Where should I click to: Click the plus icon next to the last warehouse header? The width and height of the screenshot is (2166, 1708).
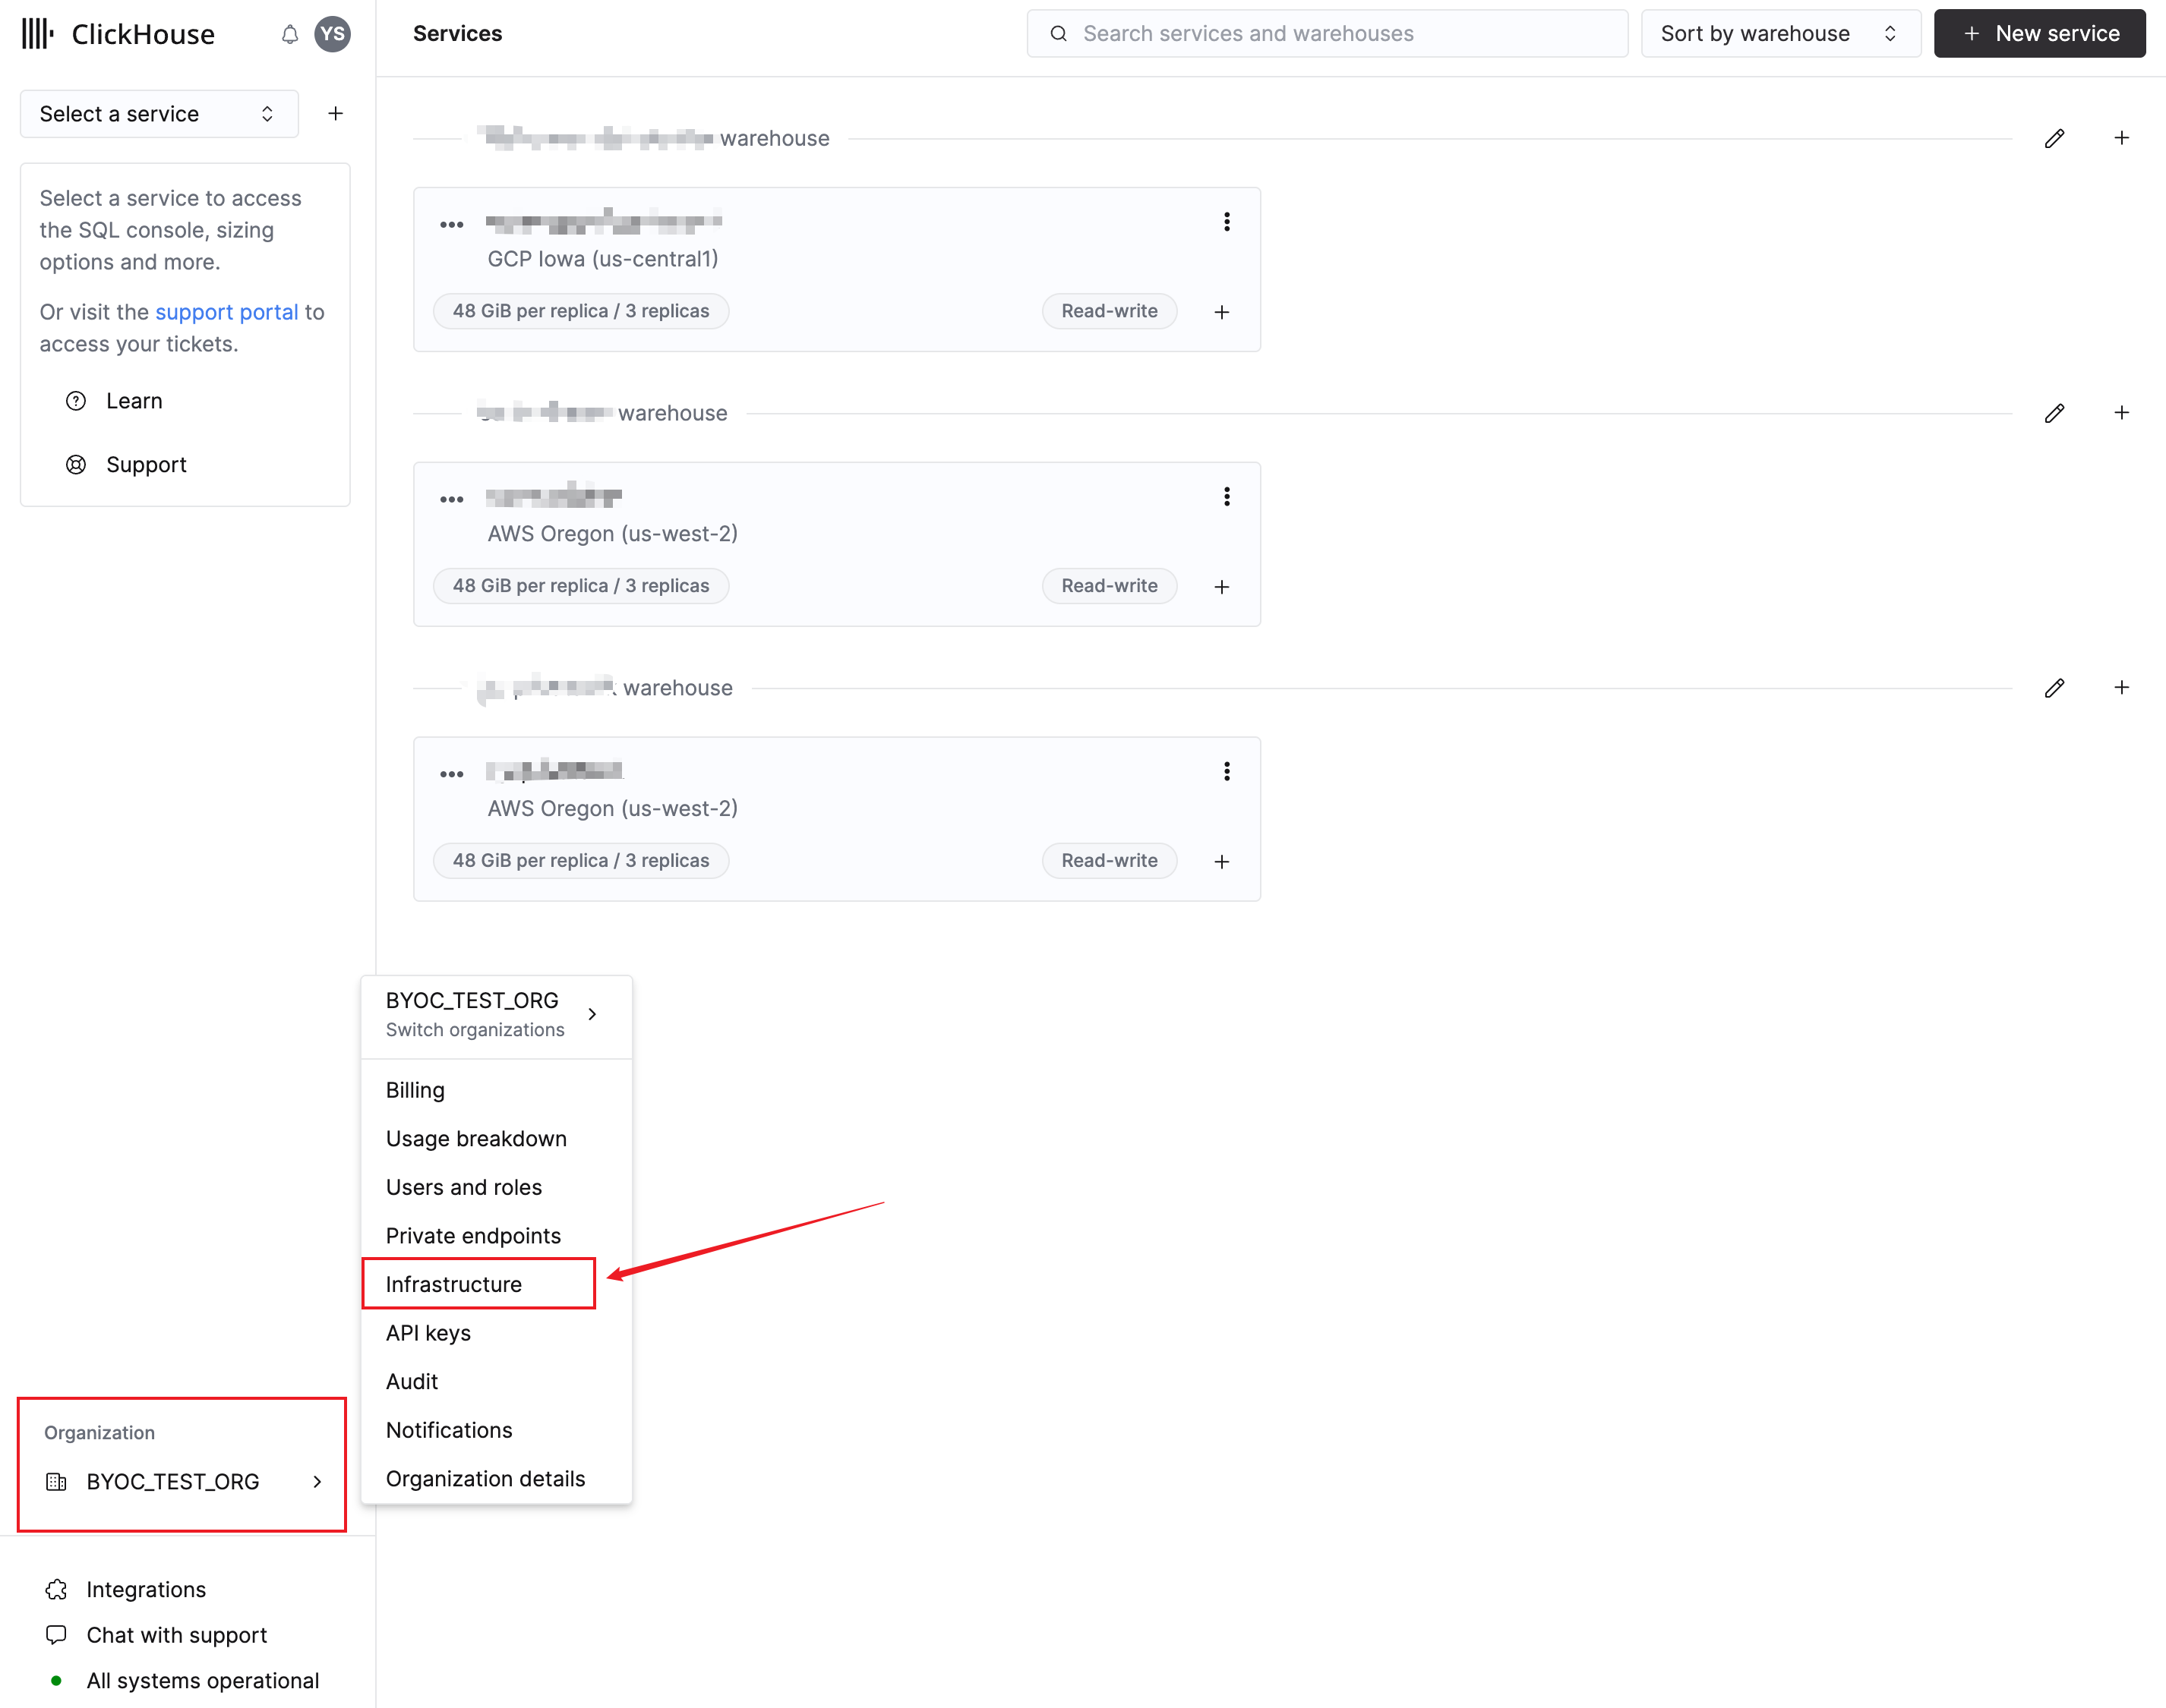point(2122,687)
